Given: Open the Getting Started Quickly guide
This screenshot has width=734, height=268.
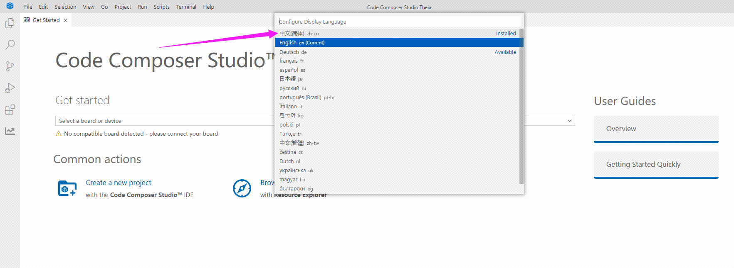Looking at the screenshot, I should coord(656,165).
